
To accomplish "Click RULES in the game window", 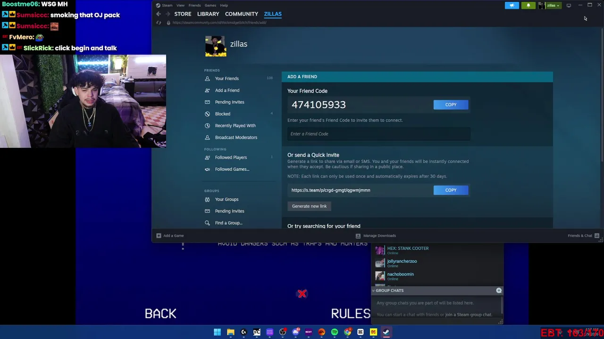I will point(351,314).
